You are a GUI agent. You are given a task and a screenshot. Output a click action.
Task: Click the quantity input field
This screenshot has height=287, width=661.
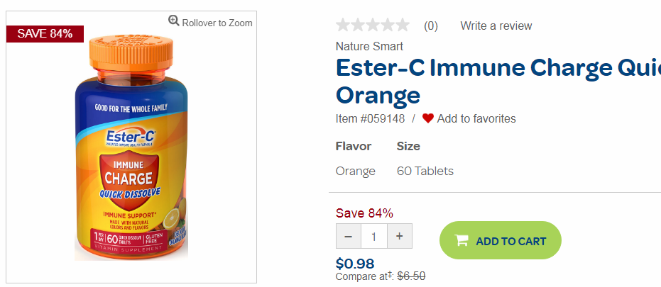click(374, 236)
